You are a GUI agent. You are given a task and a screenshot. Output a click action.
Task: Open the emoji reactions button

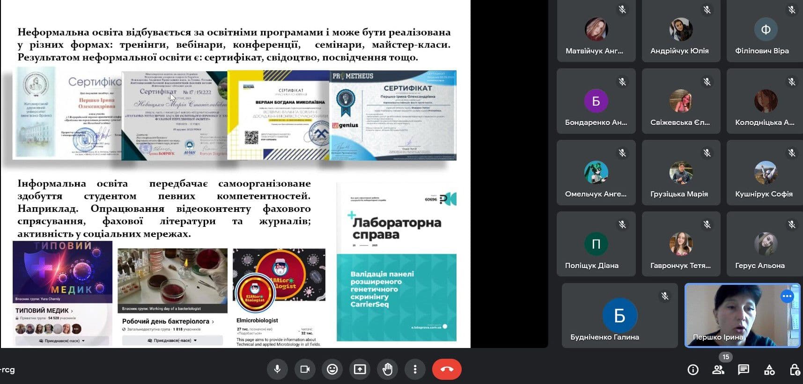(332, 370)
